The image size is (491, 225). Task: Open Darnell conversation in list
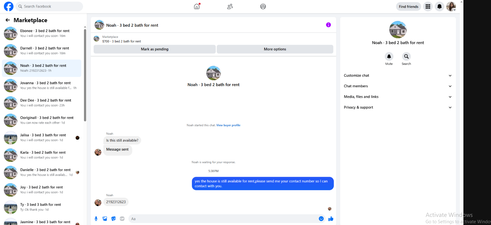[42, 51]
